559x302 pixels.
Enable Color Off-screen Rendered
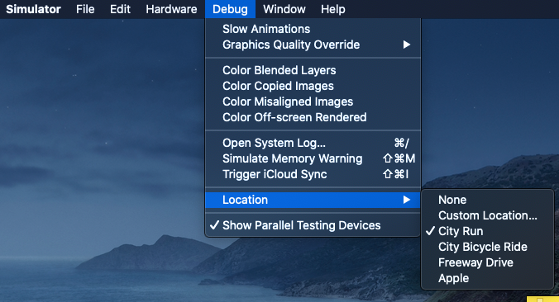pos(313,117)
